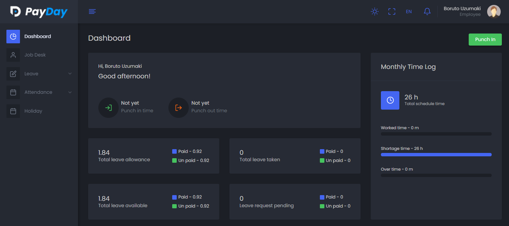Click the Punch in time label
The image size is (509, 226).
137,111
